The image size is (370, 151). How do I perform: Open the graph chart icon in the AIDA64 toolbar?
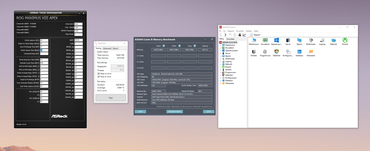coord(244,35)
